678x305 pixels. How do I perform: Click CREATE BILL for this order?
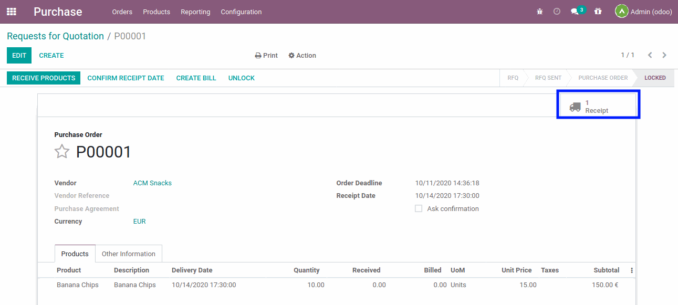coord(196,78)
